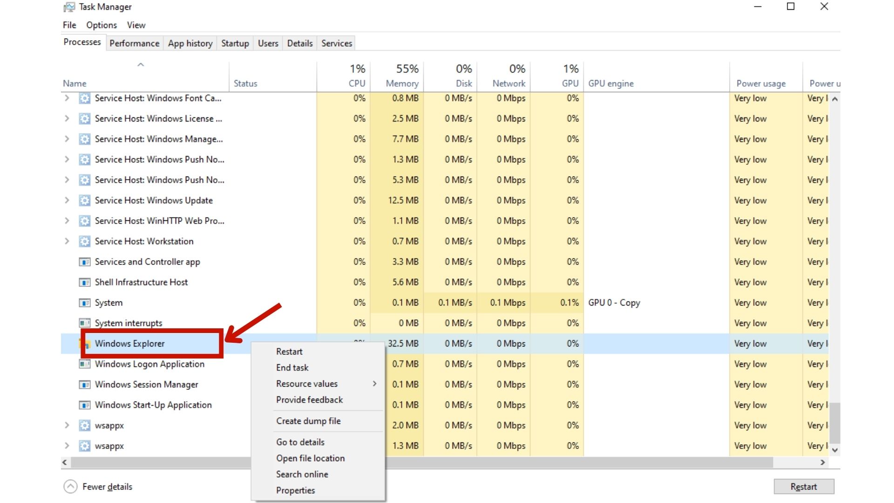
Task: Expand Service Host: Windows Manage group
Action: click(67, 139)
